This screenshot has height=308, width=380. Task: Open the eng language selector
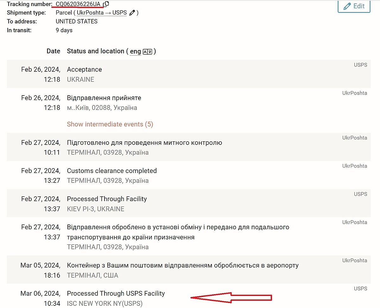tap(135, 52)
